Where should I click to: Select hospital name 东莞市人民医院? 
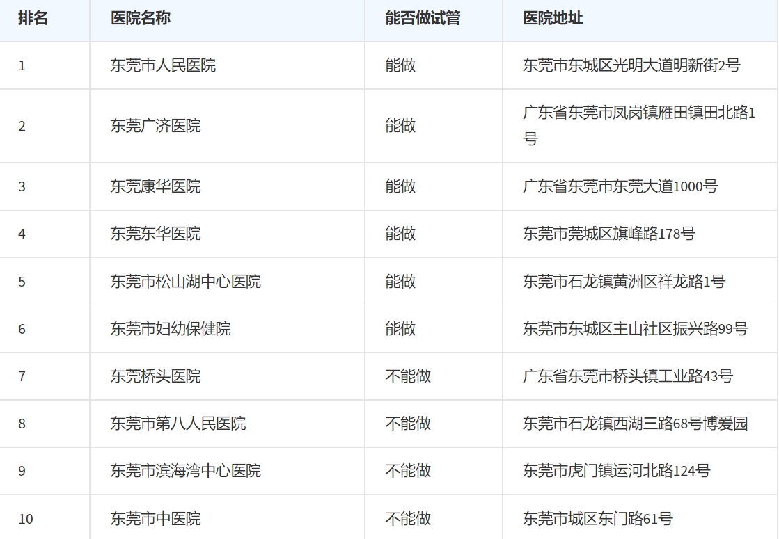[x=163, y=65]
